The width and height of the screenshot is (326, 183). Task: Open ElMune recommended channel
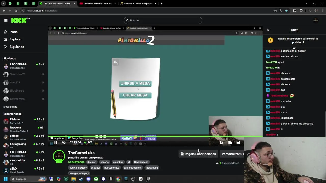point(24,121)
